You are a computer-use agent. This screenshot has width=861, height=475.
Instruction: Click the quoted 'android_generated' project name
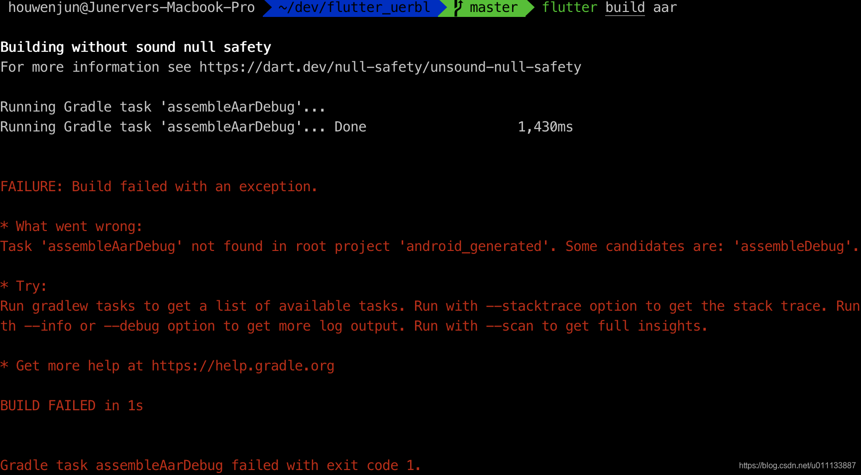[474, 246]
